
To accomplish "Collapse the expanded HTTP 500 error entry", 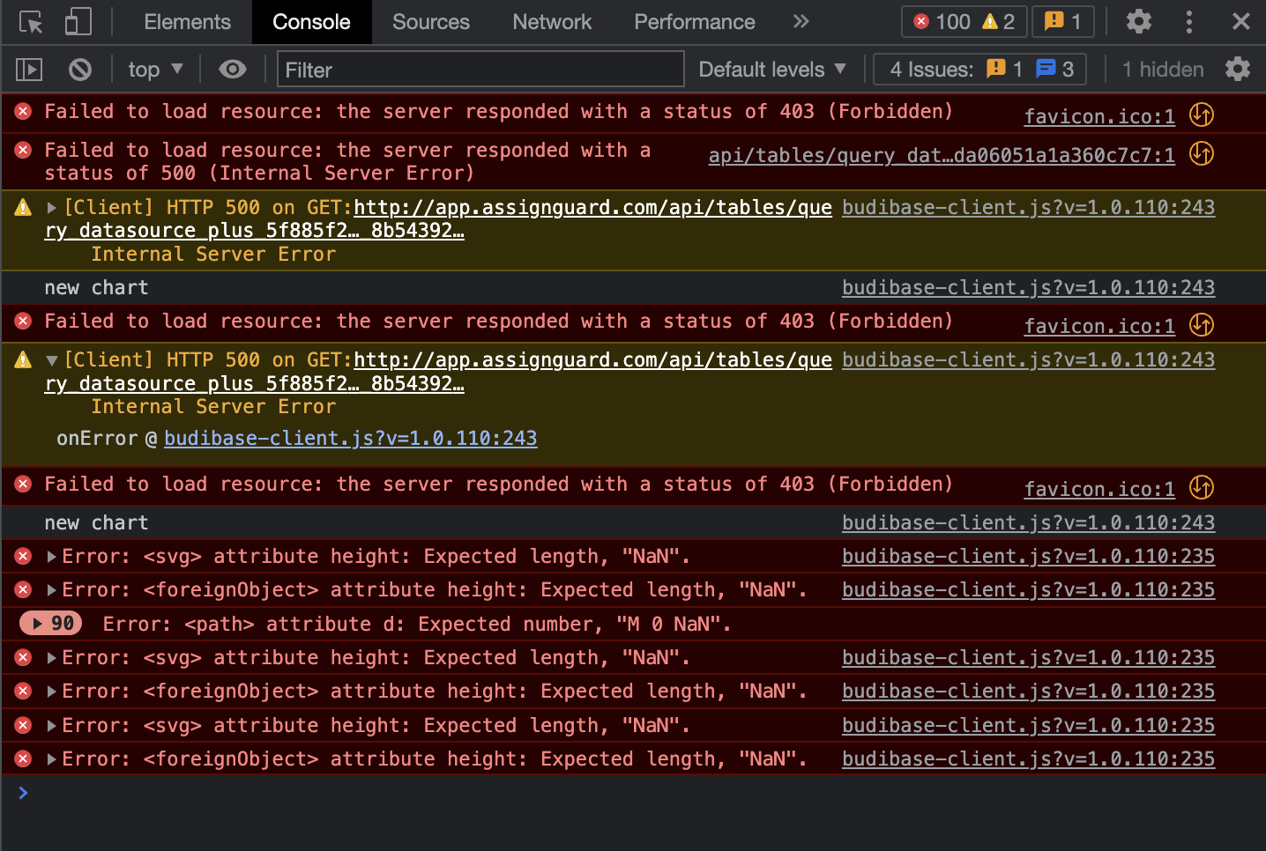I will pos(51,359).
